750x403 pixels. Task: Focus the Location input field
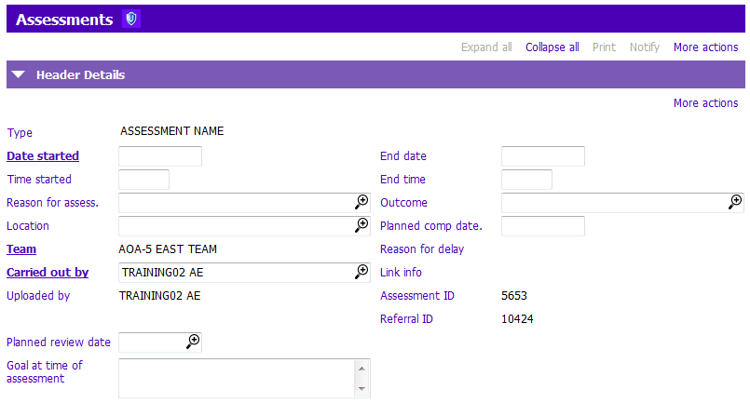(244, 225)
